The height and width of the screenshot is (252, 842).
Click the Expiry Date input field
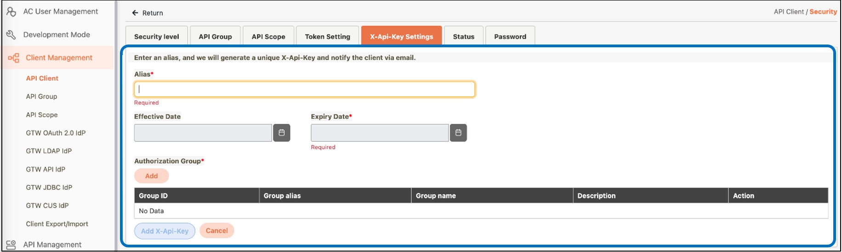379,133
